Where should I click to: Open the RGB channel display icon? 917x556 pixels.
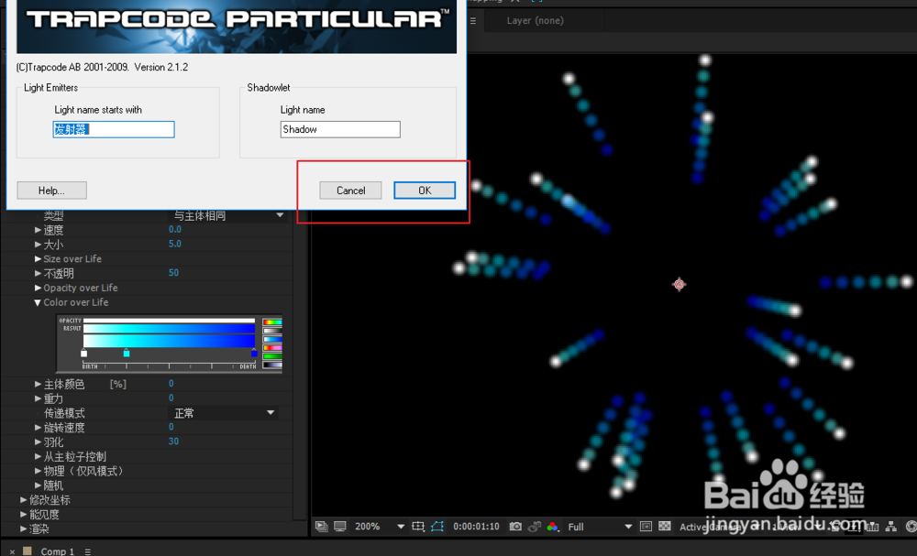coord(552,526)
